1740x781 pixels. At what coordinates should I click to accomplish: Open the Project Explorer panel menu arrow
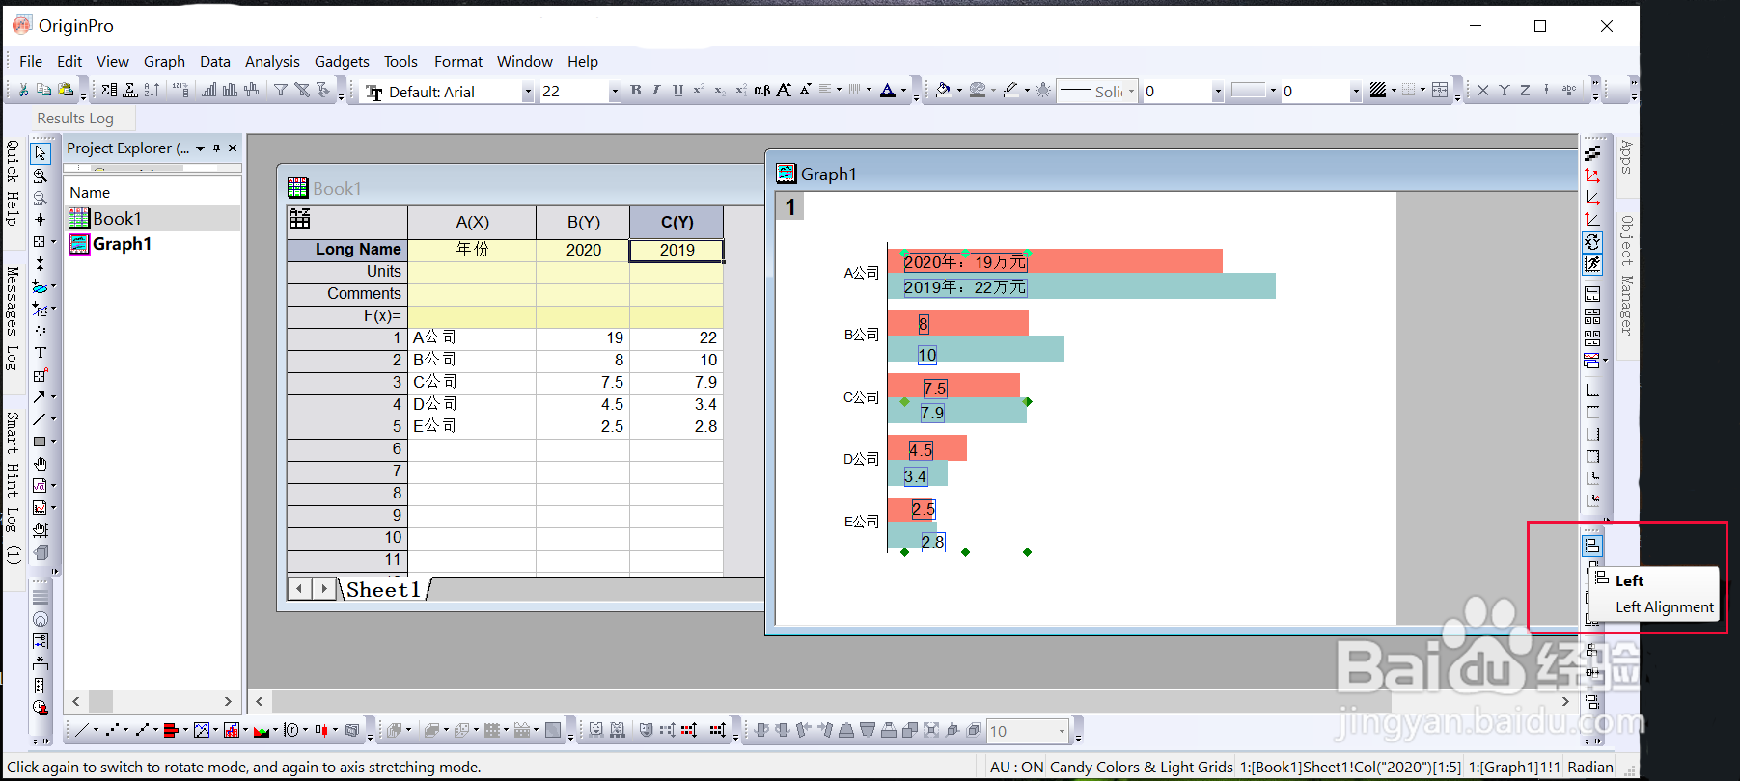point(200,148)
